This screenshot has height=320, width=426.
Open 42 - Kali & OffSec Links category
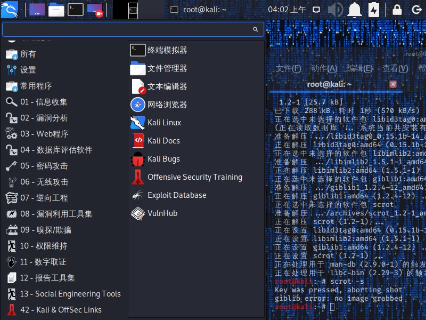[64, 310]
